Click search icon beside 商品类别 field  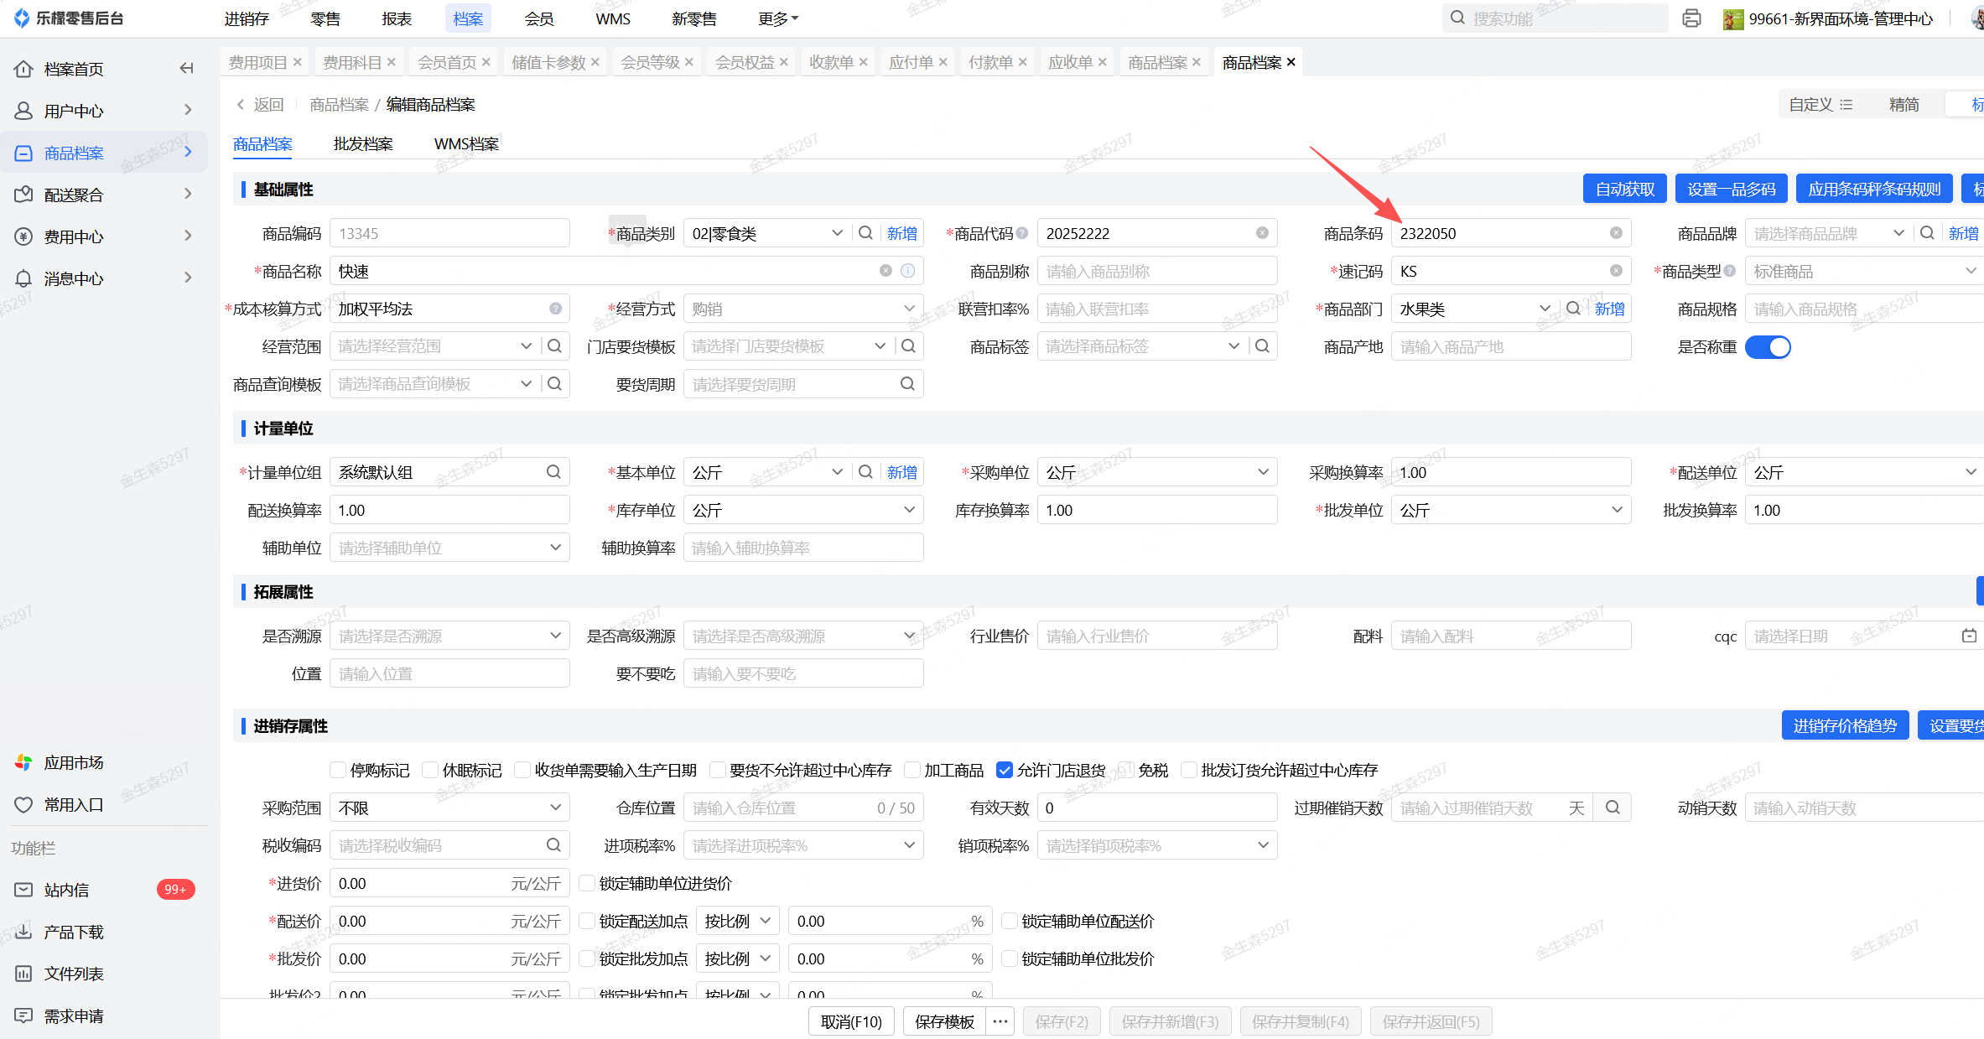click(x=866, y=233)
